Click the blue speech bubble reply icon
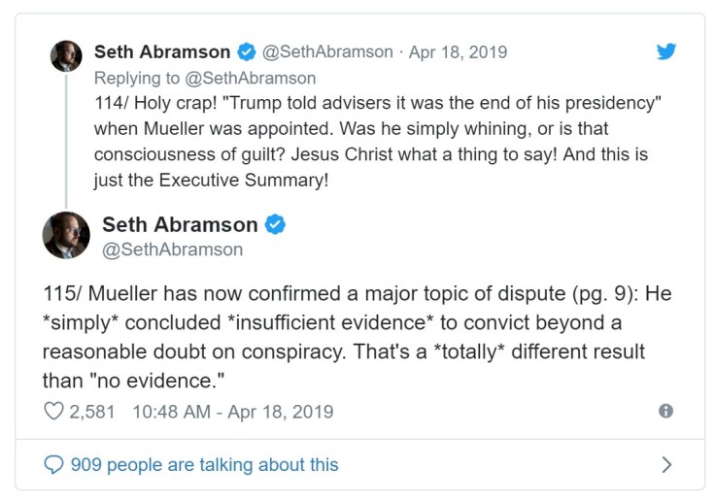Screen dimensions: 715x502 click(54, 464)
